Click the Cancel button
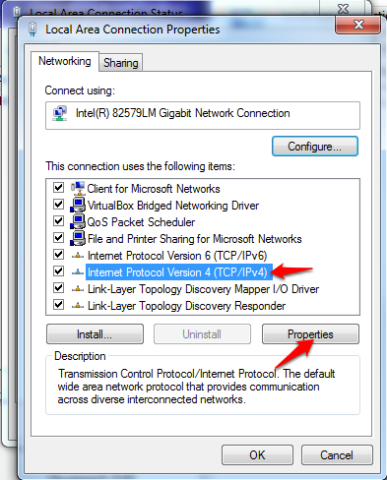 pyautogui.click(x=337, y=454)
